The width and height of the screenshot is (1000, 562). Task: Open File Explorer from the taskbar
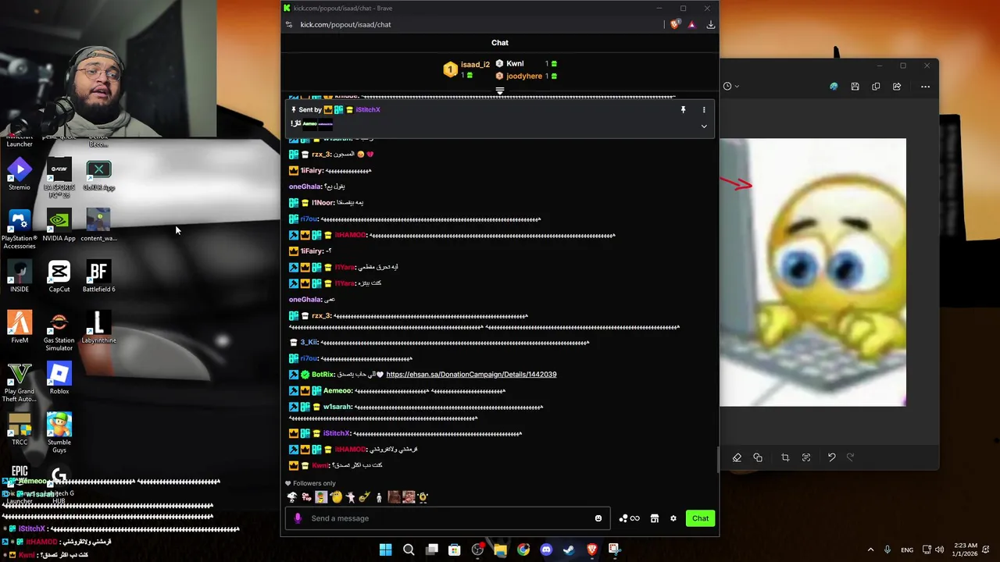pyautogui.click(x=500, y=550)
